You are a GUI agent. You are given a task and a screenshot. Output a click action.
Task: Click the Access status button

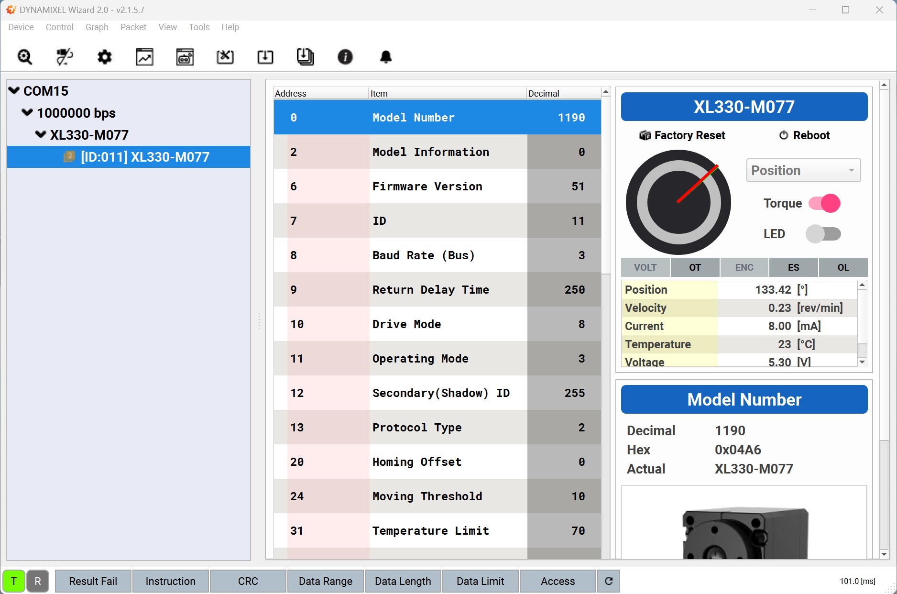pos(558,581)
